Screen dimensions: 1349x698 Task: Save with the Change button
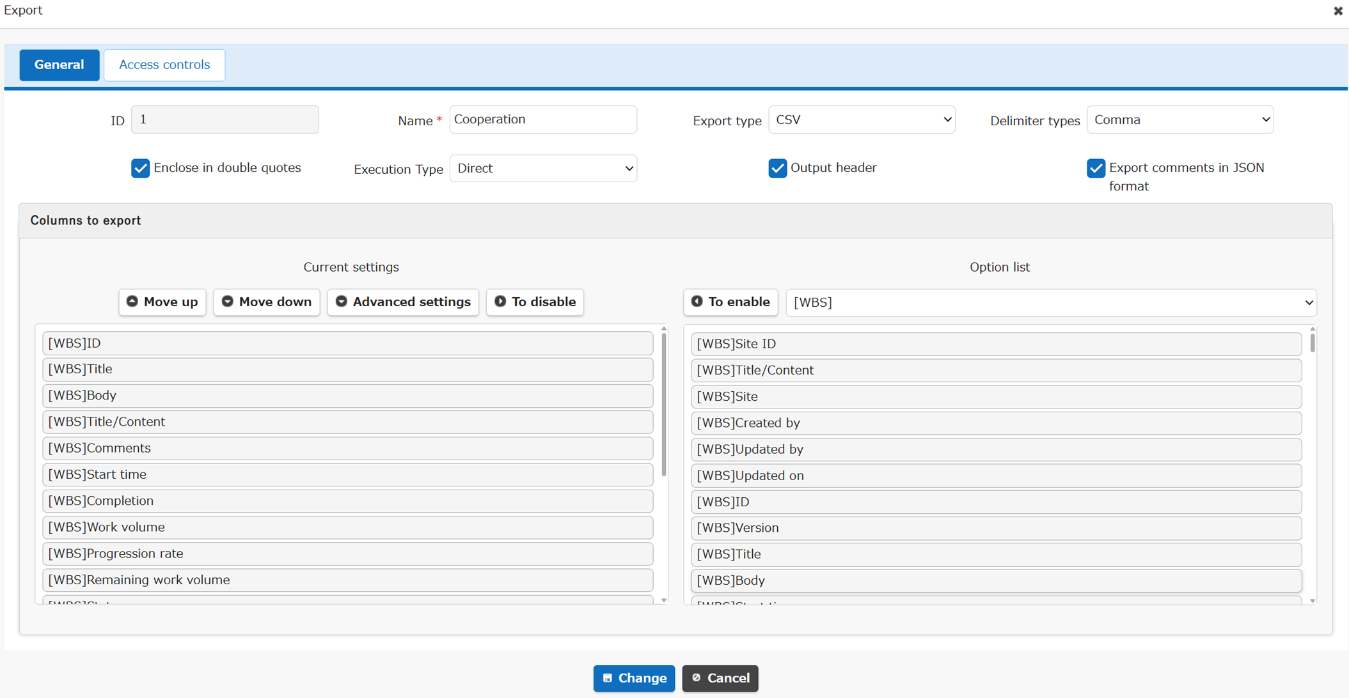pyautogui.click(x=634, y=678)
